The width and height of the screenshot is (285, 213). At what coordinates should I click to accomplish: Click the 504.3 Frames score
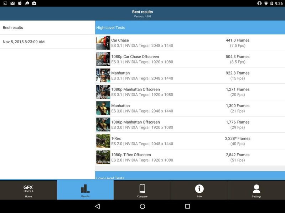pos(238,57)
